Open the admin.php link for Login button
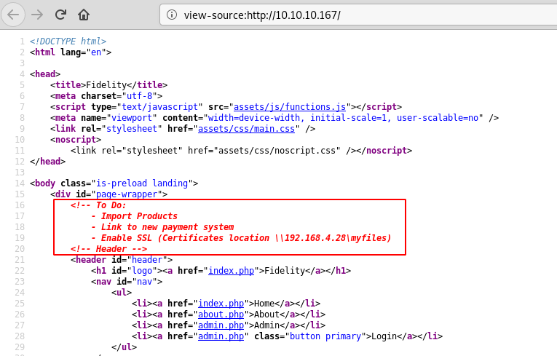This screenshot has height=356, width=557. coord(221,336)
